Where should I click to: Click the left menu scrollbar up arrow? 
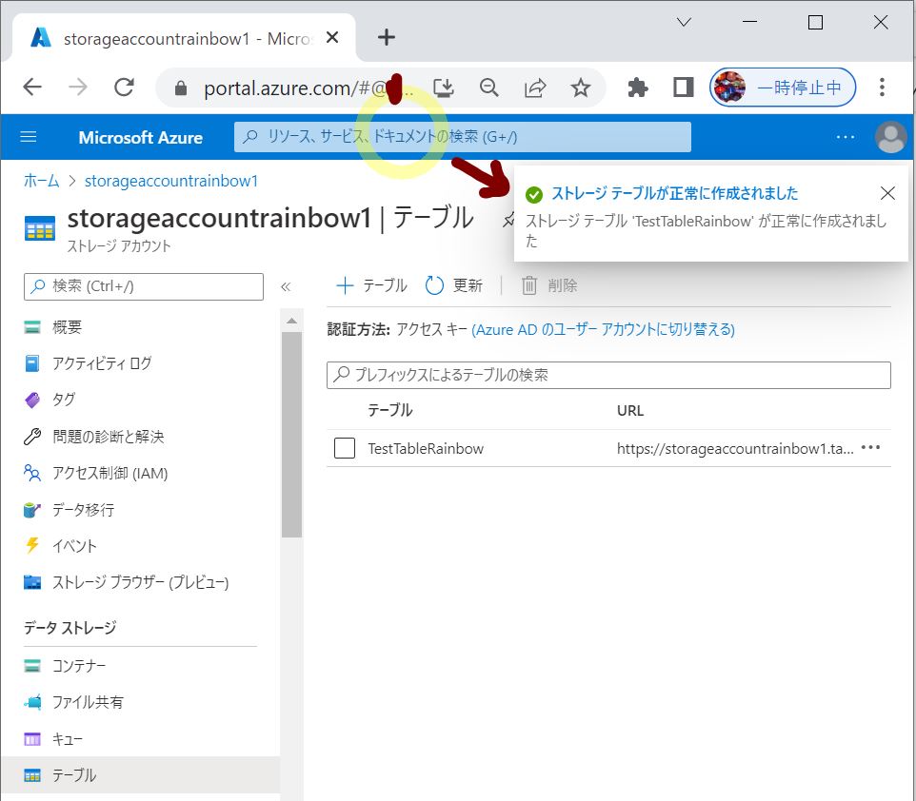(x=291, y=321)
